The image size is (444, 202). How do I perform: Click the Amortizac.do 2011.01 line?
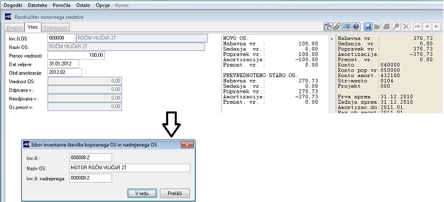tap(371, 107)
